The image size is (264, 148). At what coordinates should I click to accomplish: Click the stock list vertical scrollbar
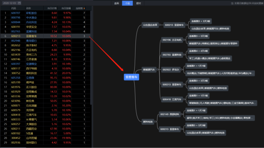pos(91,57)
